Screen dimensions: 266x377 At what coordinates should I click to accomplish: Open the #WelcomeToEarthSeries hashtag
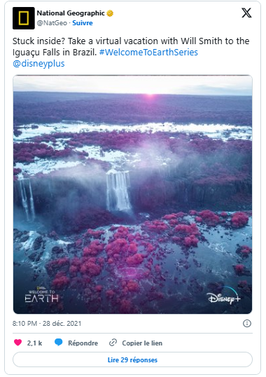pyautogui.click(x=148, y=52)
